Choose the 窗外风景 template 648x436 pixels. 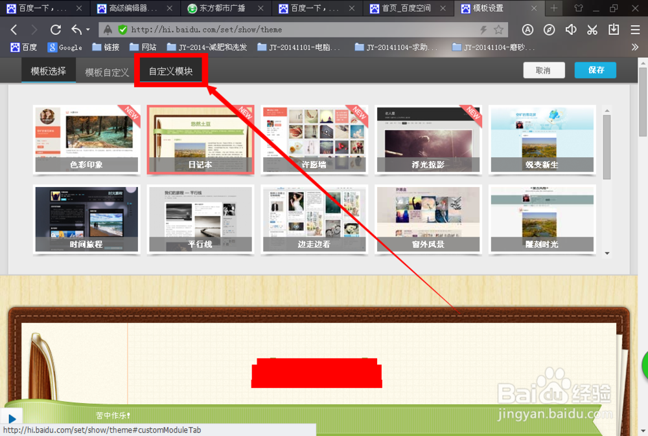[428, 219]
